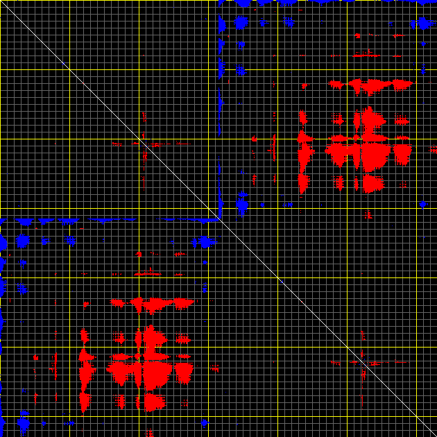Pick the blue blob in the top-right corner
Image resolution: width=437 pixels, height=437 pixels.
coord(423,24)
